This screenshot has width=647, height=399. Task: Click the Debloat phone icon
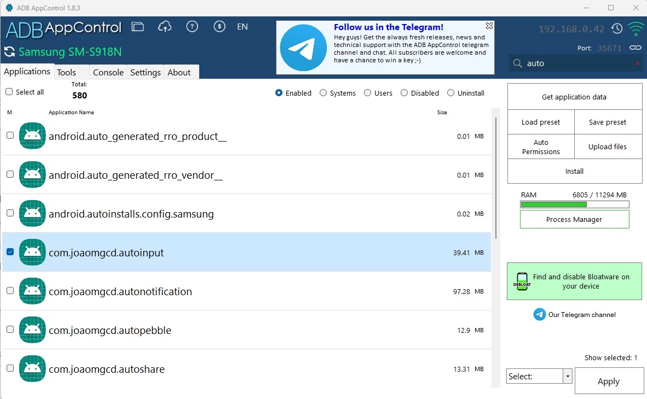(x=522, y=281)
